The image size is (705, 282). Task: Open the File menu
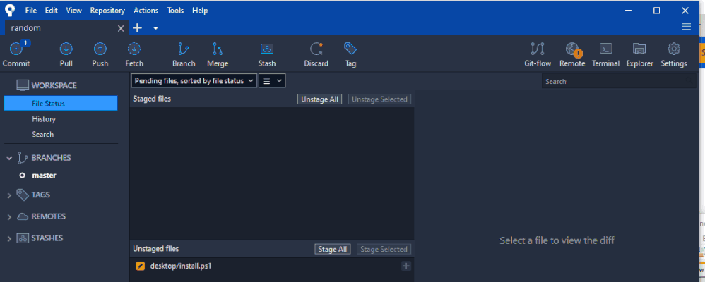pos(31,11)
